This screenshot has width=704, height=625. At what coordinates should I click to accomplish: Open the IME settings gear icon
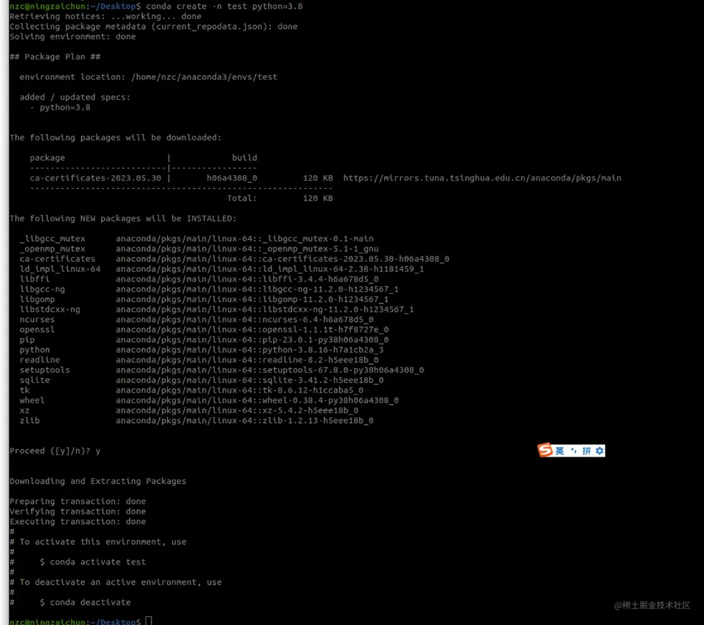[600, 451]
